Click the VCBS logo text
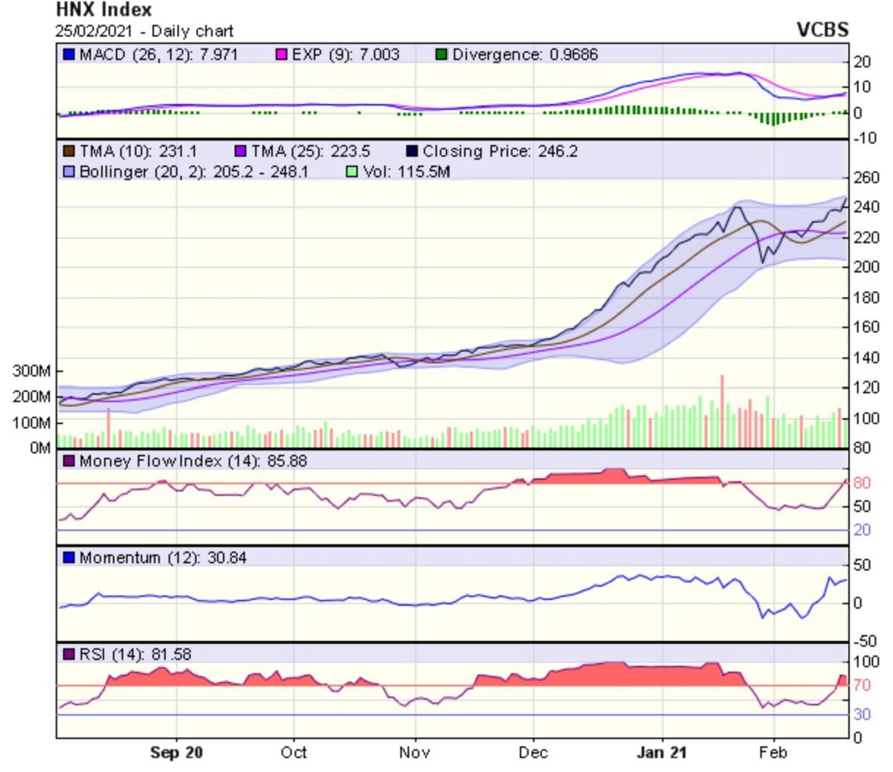Viewport: 893px width, 772px height. point(822,30)
